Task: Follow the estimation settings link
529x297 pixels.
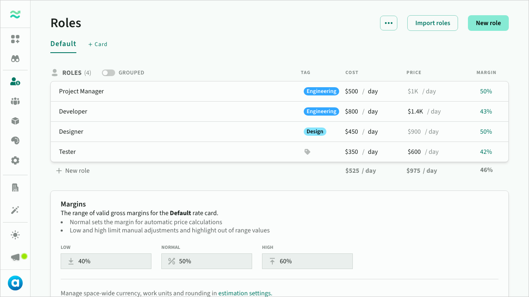Action: [x=245, y=293]
